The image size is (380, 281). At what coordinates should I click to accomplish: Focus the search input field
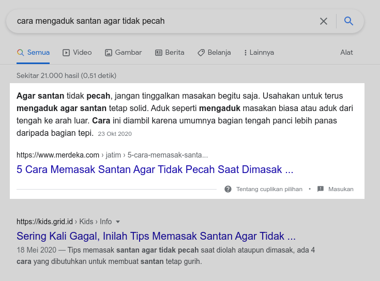click(x=160, y=21)
